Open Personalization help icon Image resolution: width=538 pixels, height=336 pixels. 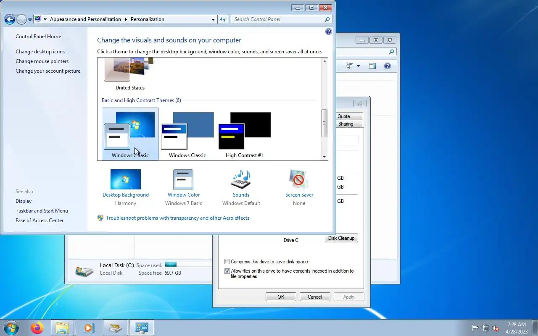tap(329, 31)
